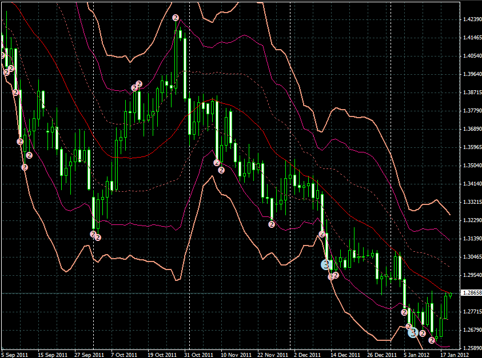The width and height of the screenshot is (482, 358).
Task: Click the 5 Sep 2011 date label
Action: point(15,354)
